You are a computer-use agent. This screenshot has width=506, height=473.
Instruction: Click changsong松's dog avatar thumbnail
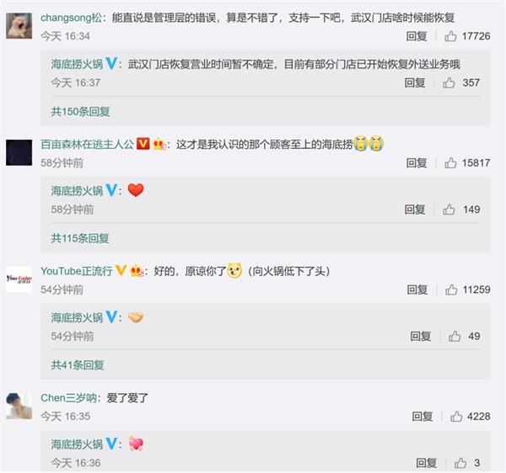pyautogui.click(x=19, y=26)
